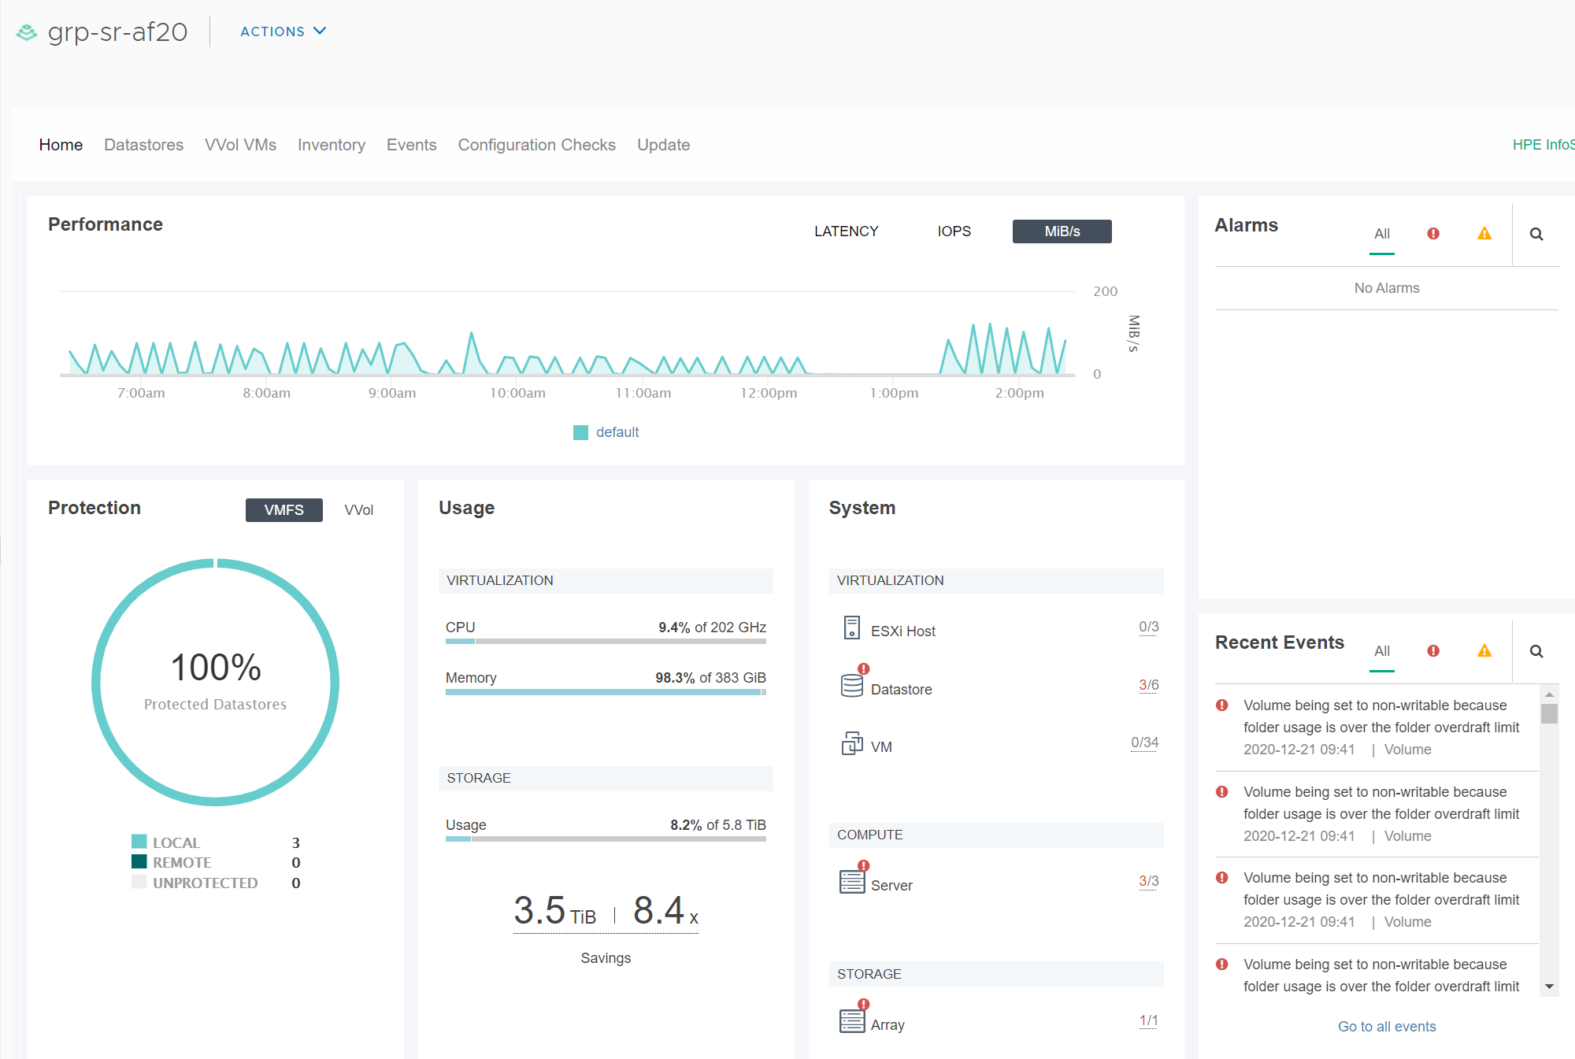Click the 8.4x savings ratio
The height and width of the screenshot is (1059, 1575).
coord(666,911)
